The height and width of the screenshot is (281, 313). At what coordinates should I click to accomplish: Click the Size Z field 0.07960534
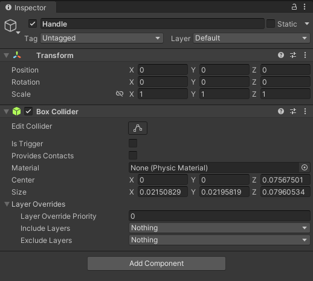pyautogui.click(x=285, y=192)
